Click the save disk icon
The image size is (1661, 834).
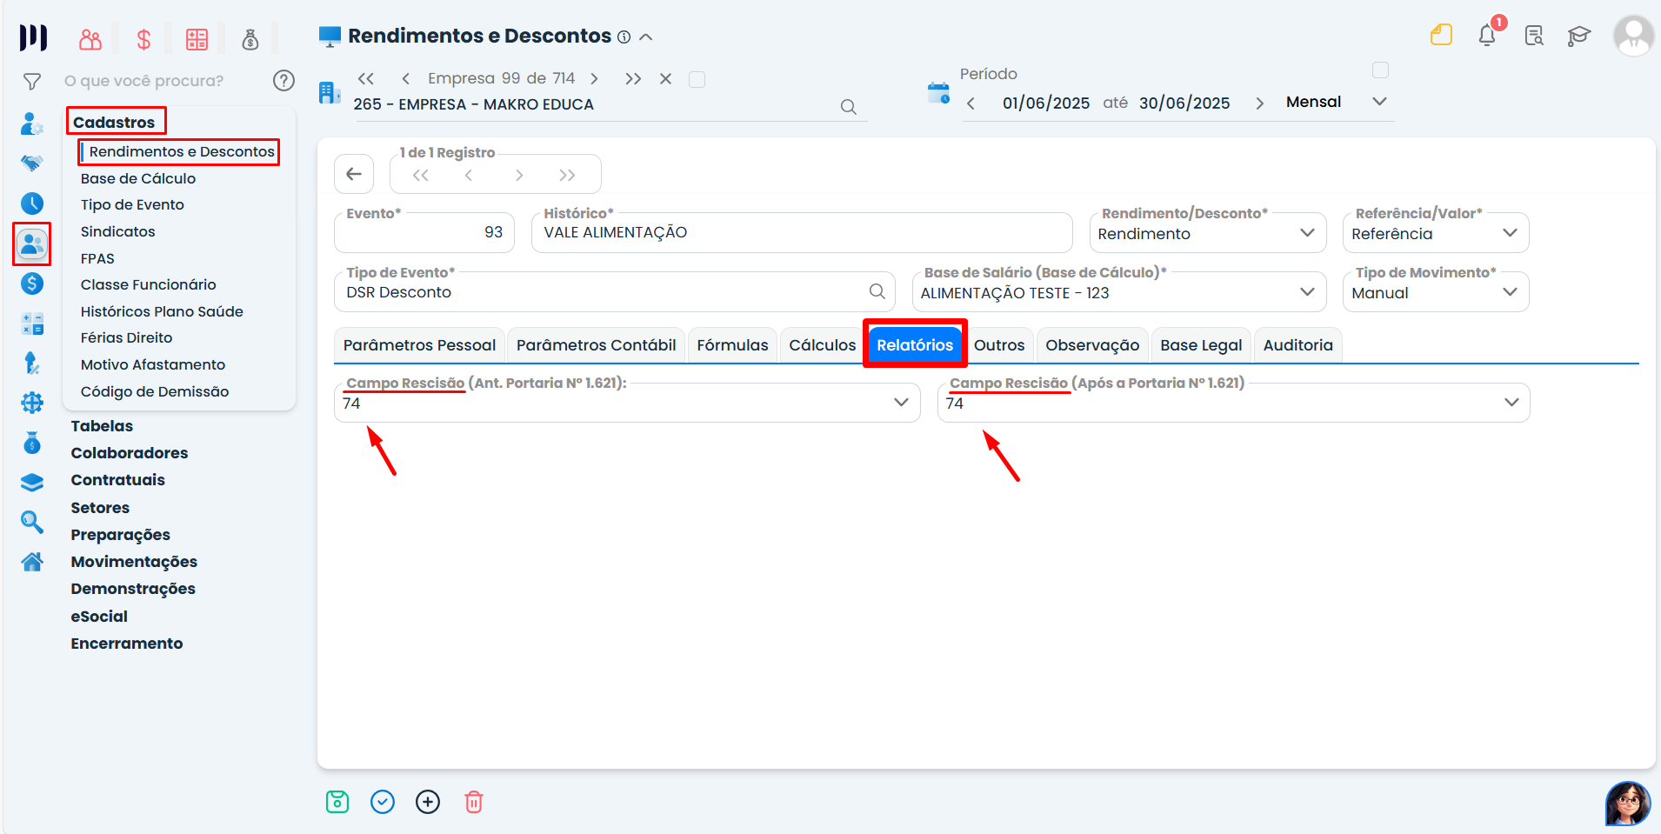click(337, 802)
